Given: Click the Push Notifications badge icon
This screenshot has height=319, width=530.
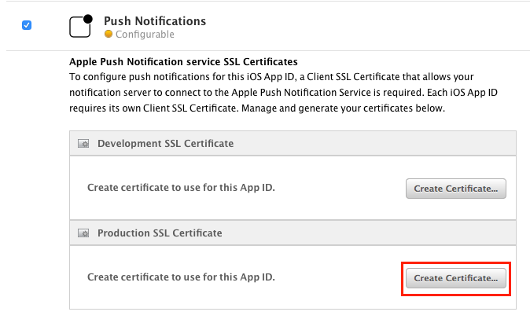Looking at the screenshot, I should tap(81, 26).
